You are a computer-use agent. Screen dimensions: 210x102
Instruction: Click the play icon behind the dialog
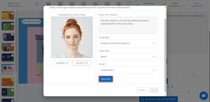(184, 74)
